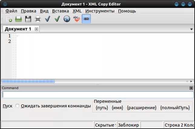Print document using the printer icon
195x129 pixels.
pyautogui.click(x=38, y=19)
